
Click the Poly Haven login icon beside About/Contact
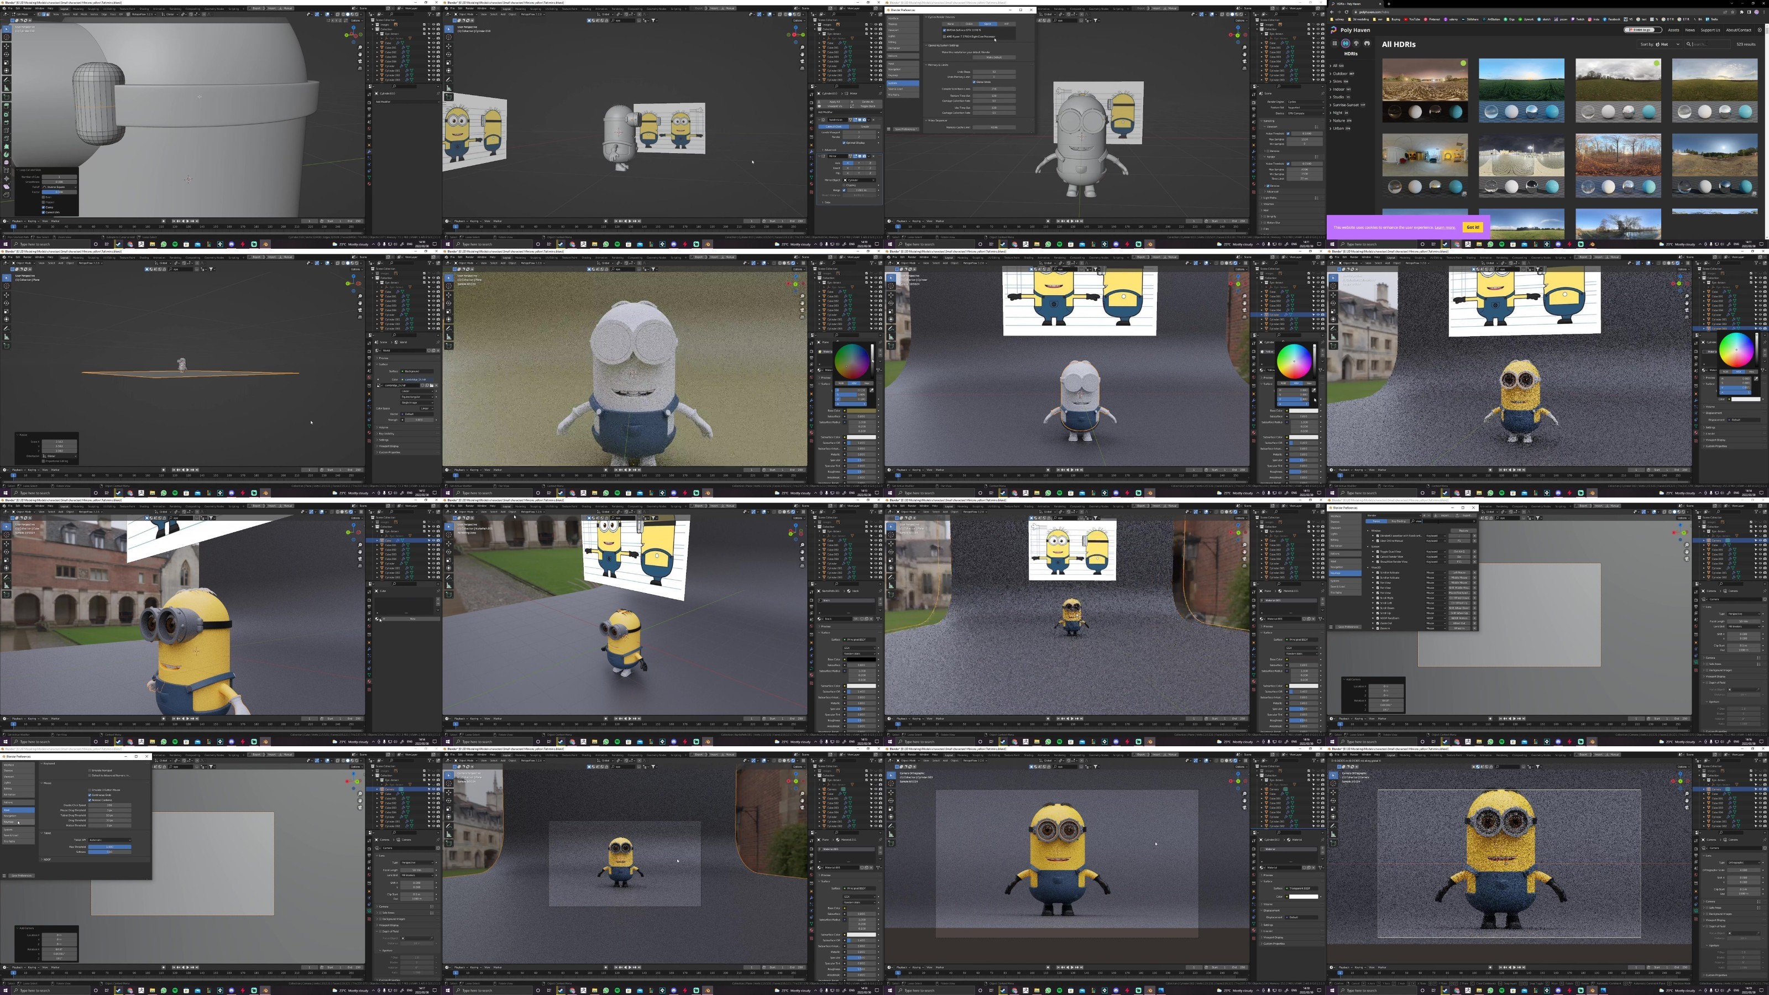pos(1760,30)
